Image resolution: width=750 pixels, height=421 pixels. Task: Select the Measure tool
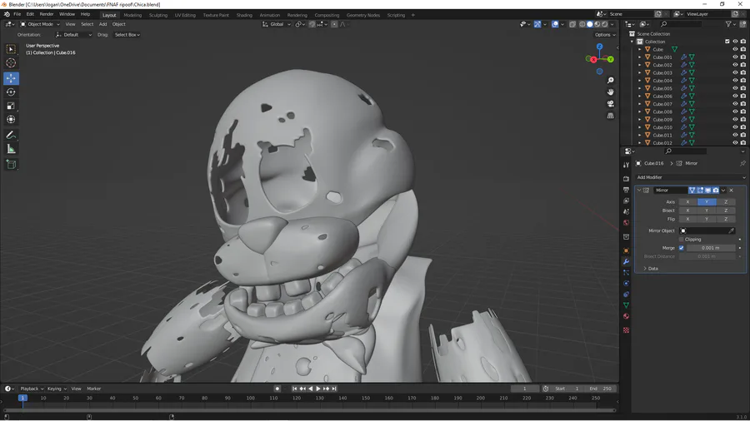[11, 150]
